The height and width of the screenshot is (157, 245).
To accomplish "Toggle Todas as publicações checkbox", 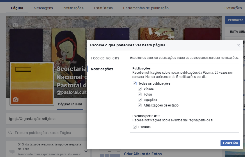I will [135, 83].
